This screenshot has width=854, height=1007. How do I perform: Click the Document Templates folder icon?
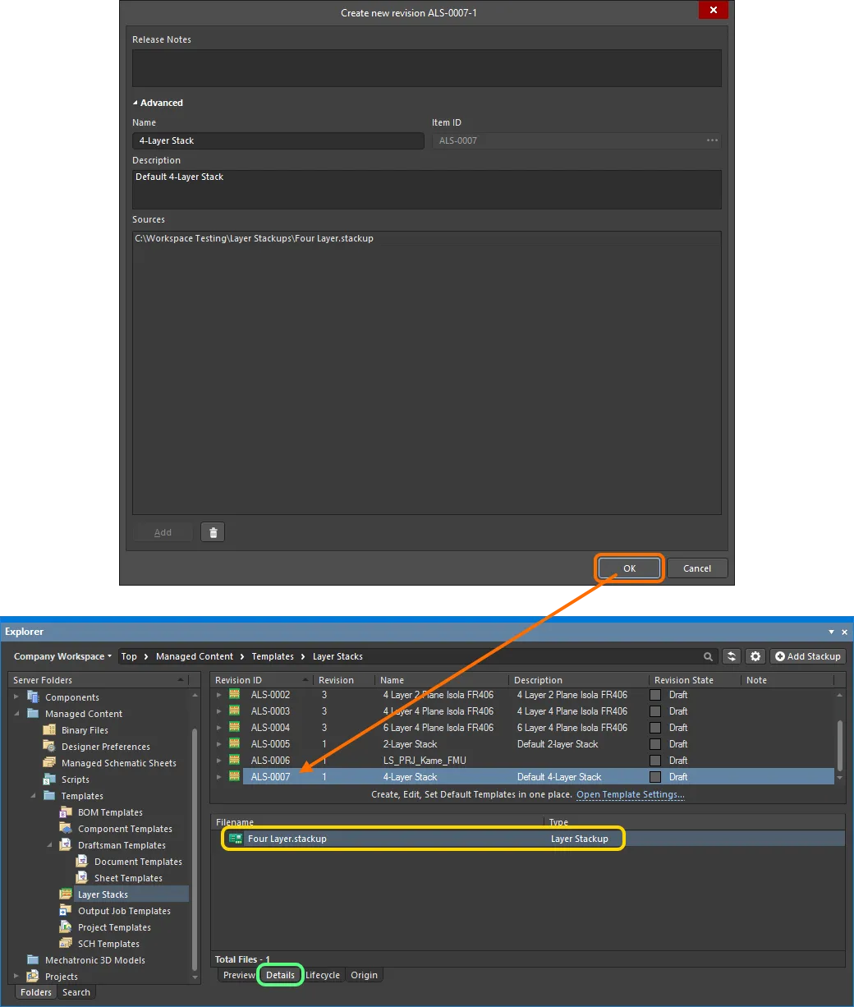point(82,862)
